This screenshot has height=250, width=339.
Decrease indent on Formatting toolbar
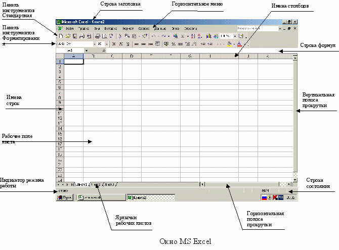point(203,44)
